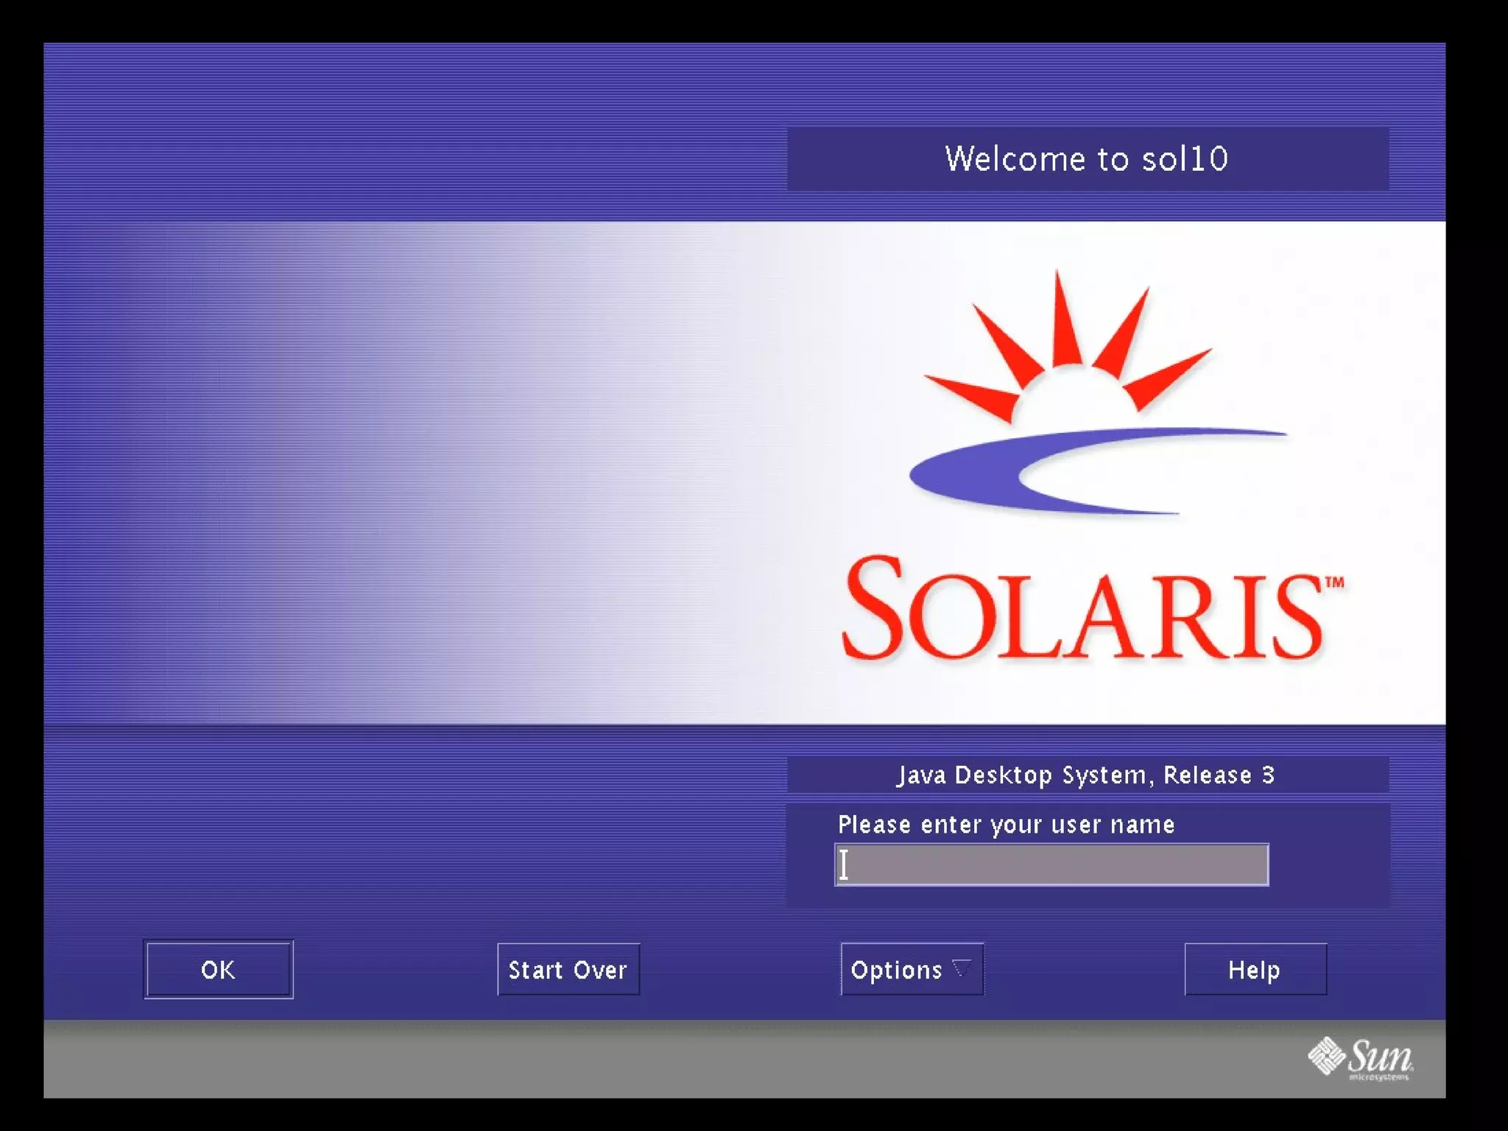Open Help from the login screen

coord(1255,970)
